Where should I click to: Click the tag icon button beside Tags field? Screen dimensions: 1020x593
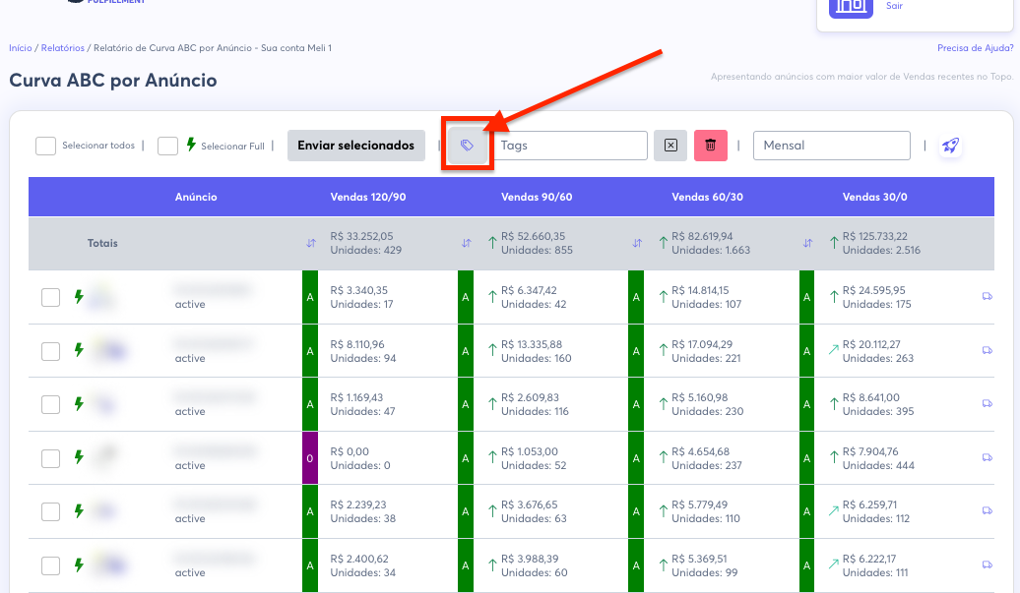tap(467, 146)
